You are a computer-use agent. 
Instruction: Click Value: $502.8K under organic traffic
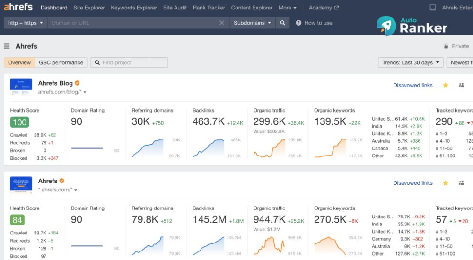(269, 131)
